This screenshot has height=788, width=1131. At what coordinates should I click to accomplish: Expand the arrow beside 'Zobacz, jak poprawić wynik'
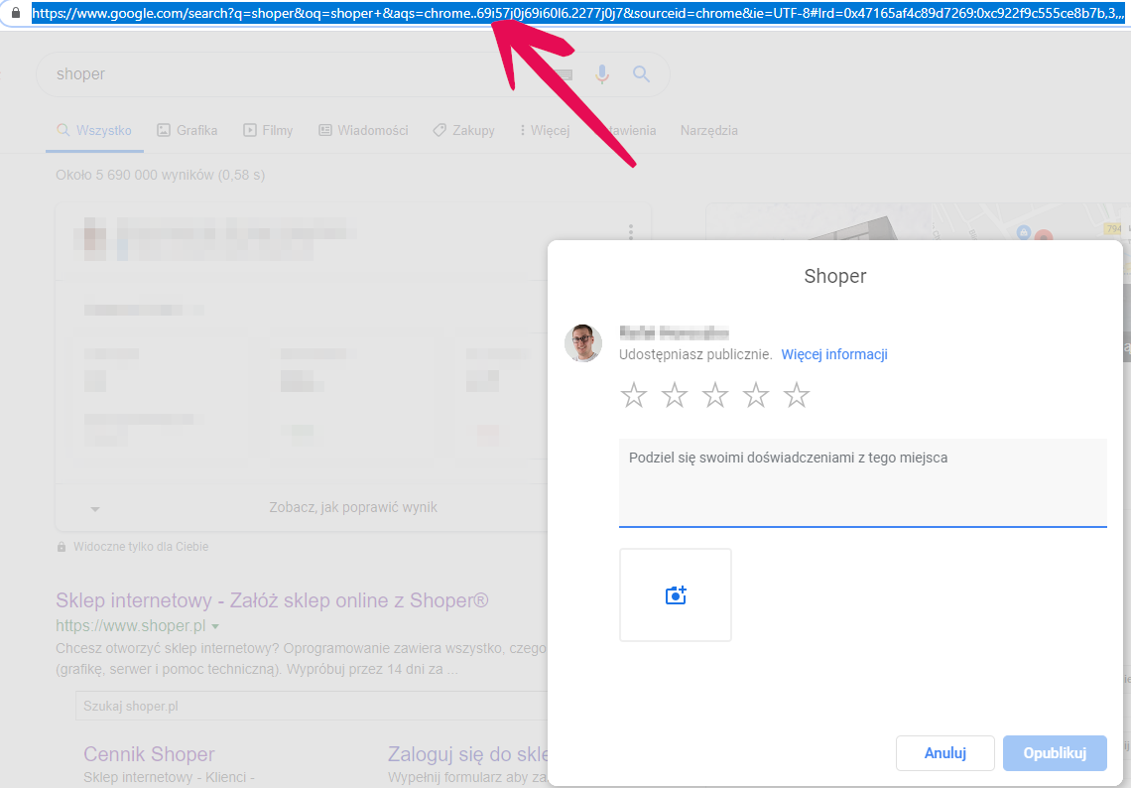[95, 508]
